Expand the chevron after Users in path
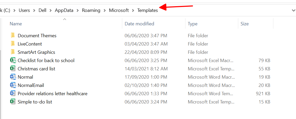 (x=34, y=11)
